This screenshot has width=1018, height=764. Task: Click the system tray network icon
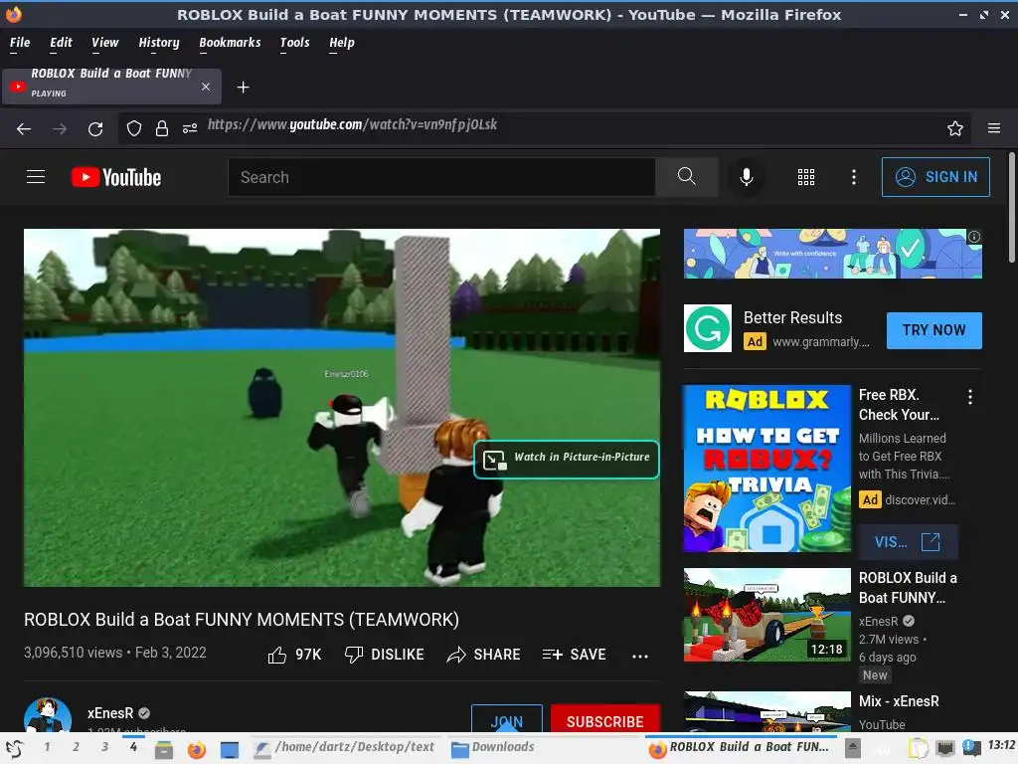click(x=944, y=748)
